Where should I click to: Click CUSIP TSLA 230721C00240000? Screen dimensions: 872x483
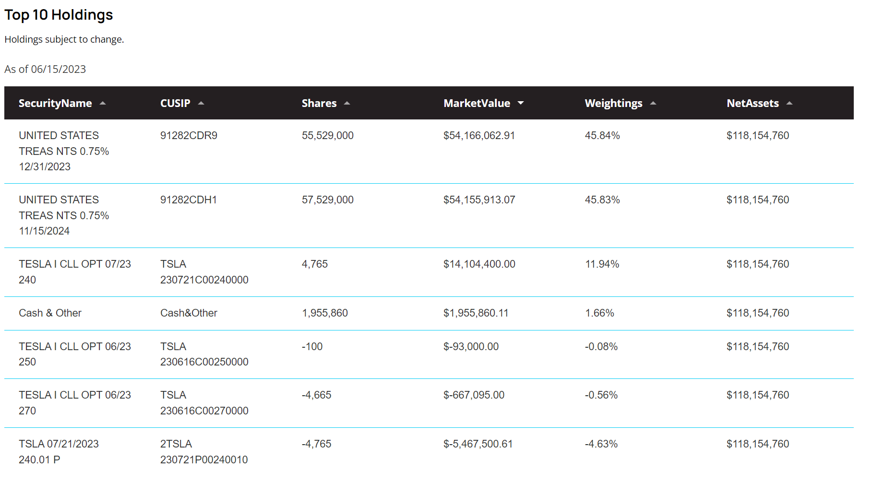click(204, 272)
